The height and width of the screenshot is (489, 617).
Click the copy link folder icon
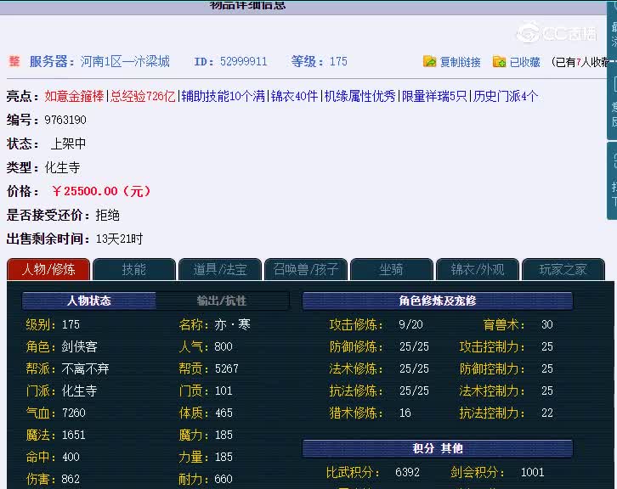click(x=429, y=61)
